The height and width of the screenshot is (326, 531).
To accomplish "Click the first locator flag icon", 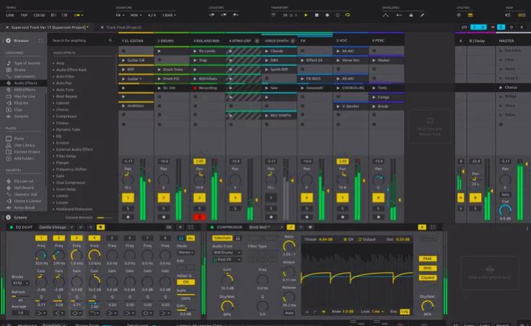I will (x=212, y=15).
